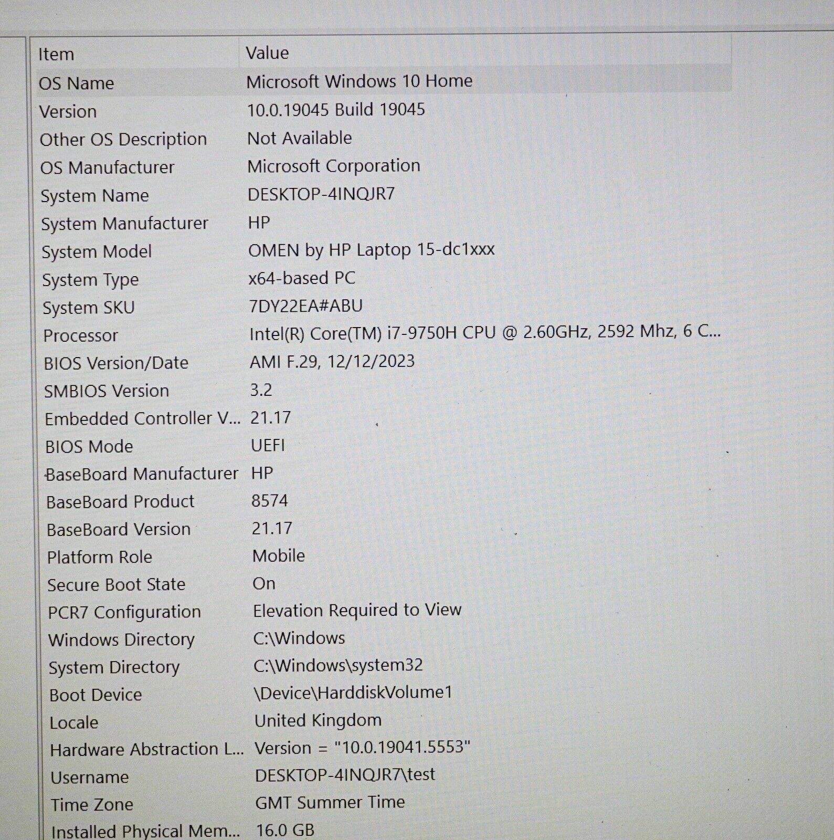This screenshot has height=840, width=834.
Task: Select the BIOS Mode row label
Action: coord(89,446)
